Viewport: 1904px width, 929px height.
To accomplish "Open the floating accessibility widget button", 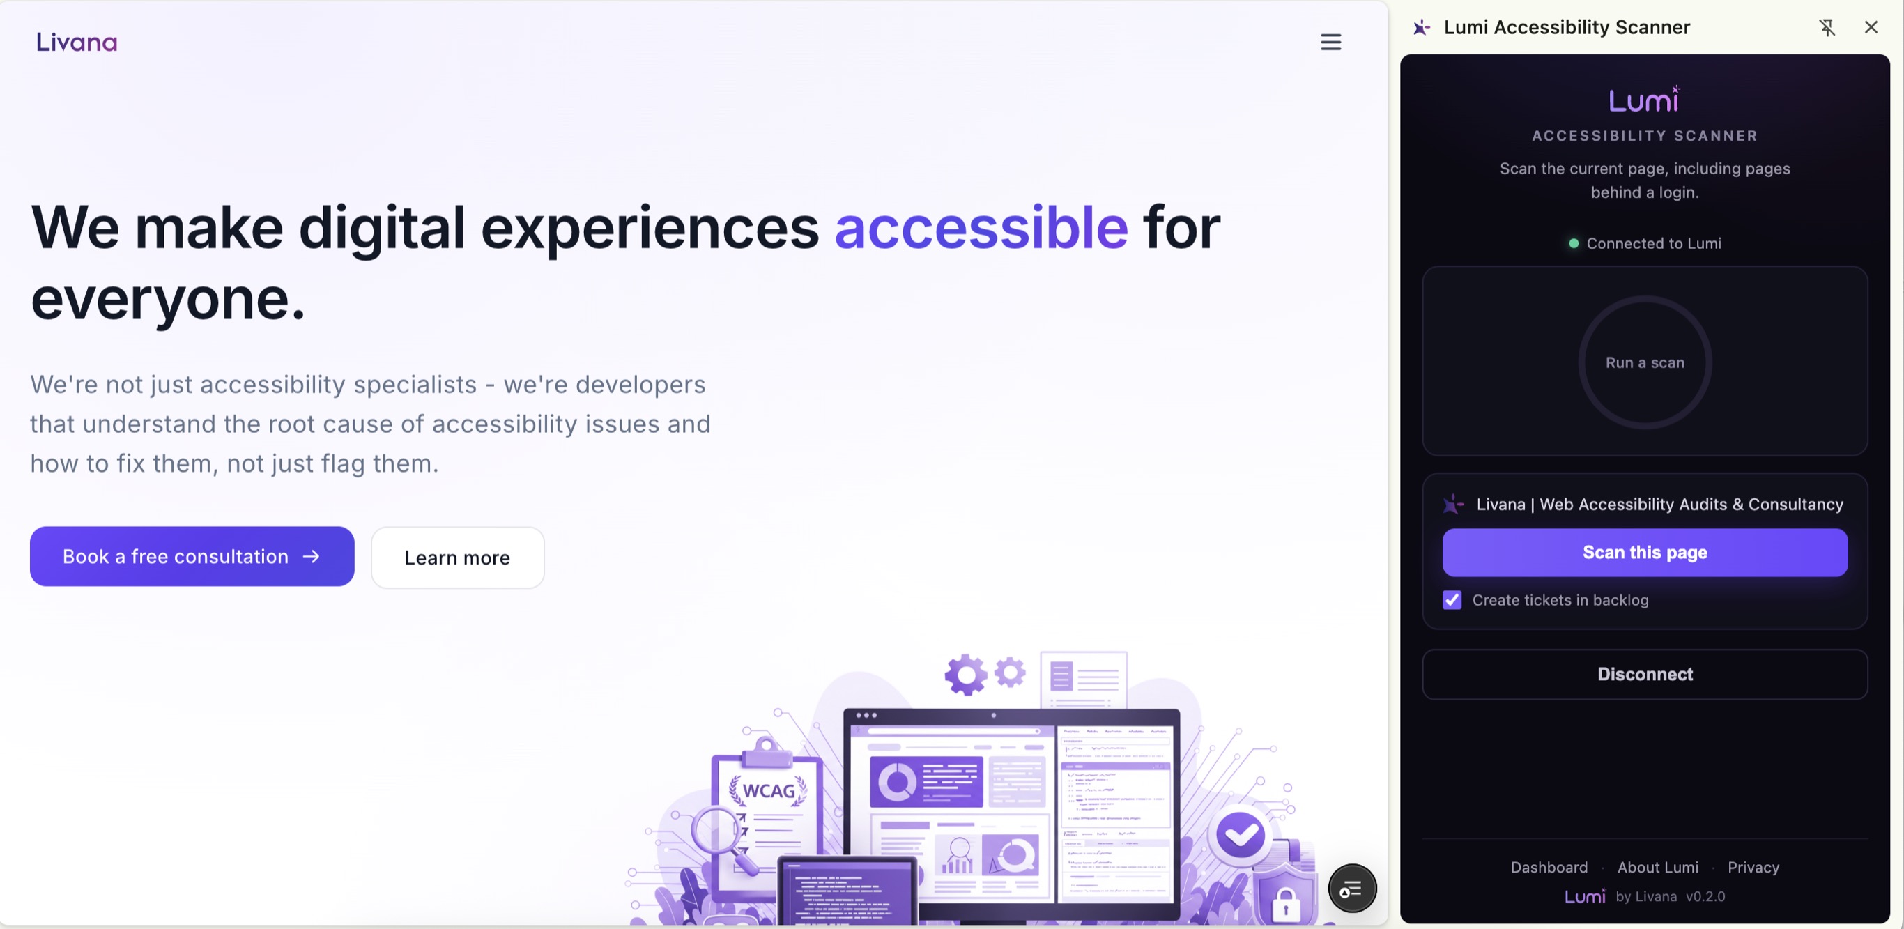I will click(1352, 889).
